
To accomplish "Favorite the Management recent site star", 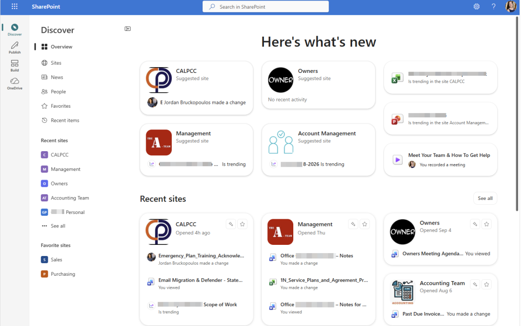I will [x=365, y=224].
